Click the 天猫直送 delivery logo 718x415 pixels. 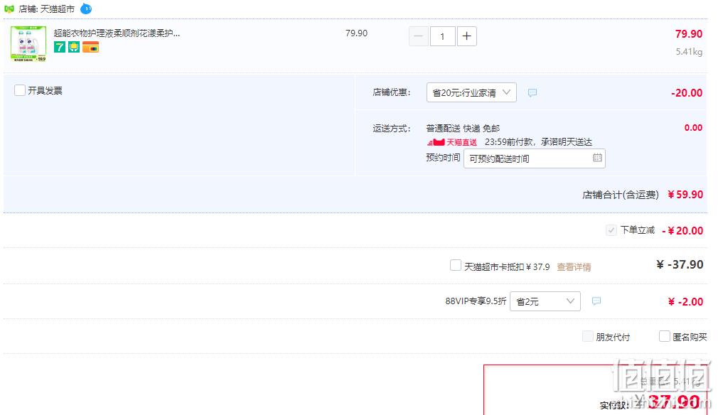coord(452,142)
